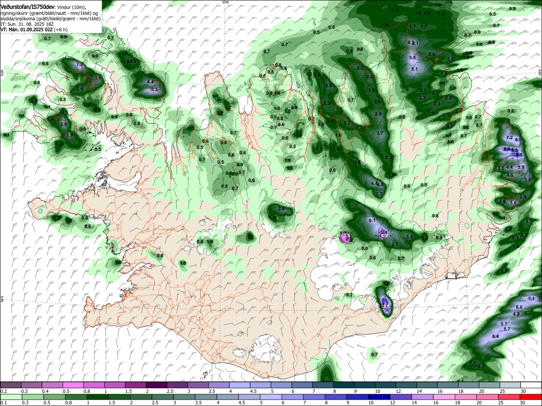Click the 15W longitude label
Screen dimensions: 542x406
click(x=449, y=2)
